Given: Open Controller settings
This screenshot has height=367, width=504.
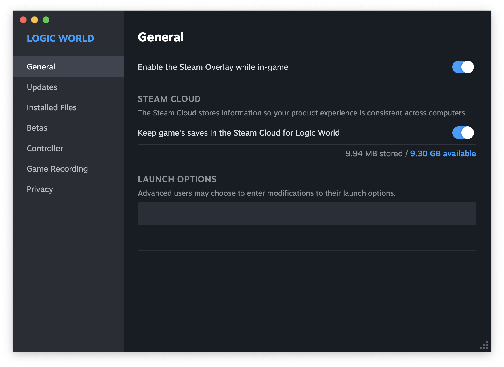Looking at the screenshot, I should click(x=69, y=148).
